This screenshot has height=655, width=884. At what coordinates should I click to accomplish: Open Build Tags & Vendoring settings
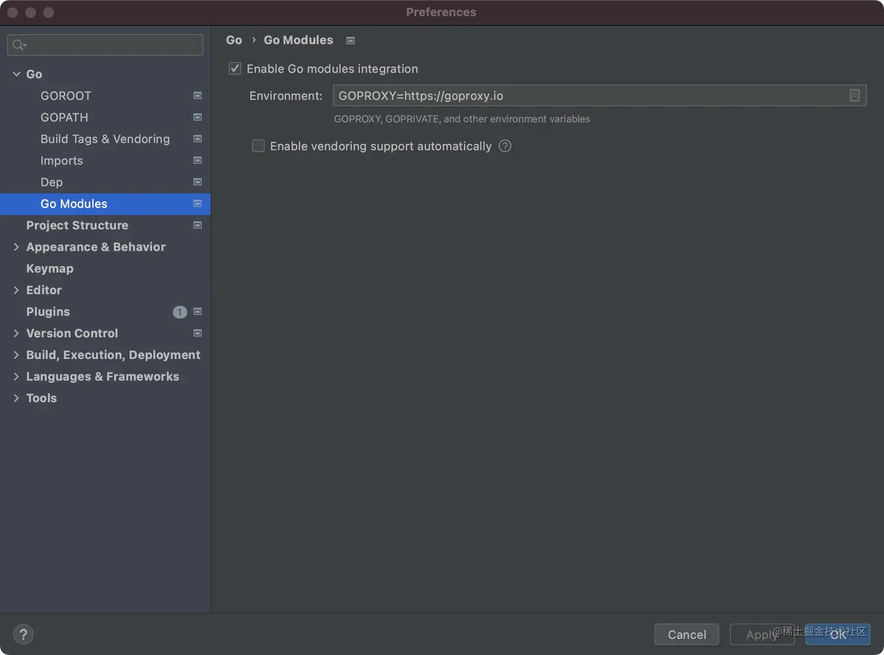(x=105, y=138)
